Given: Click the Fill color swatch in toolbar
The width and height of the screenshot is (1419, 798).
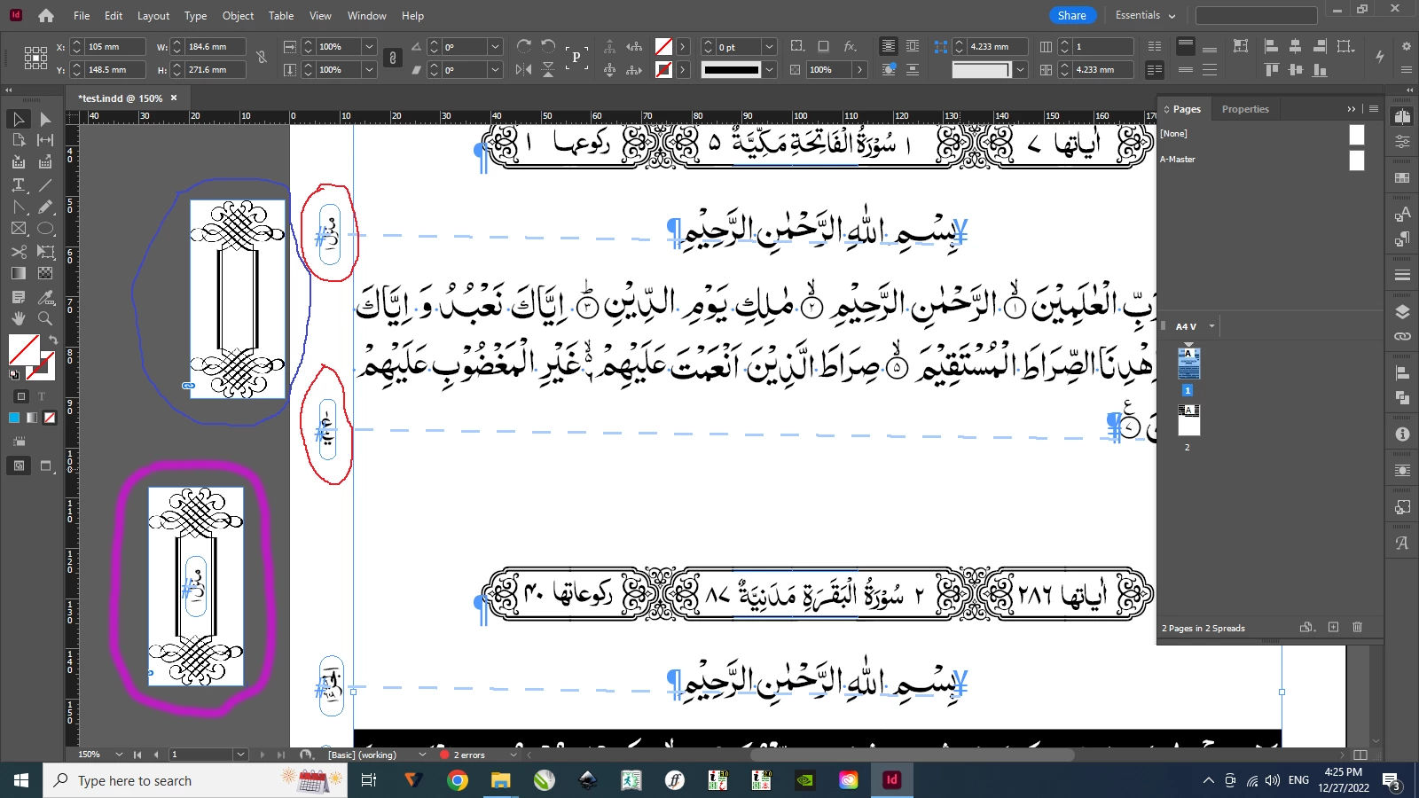Looking at the screenshot, I should [x=24, y=349].
